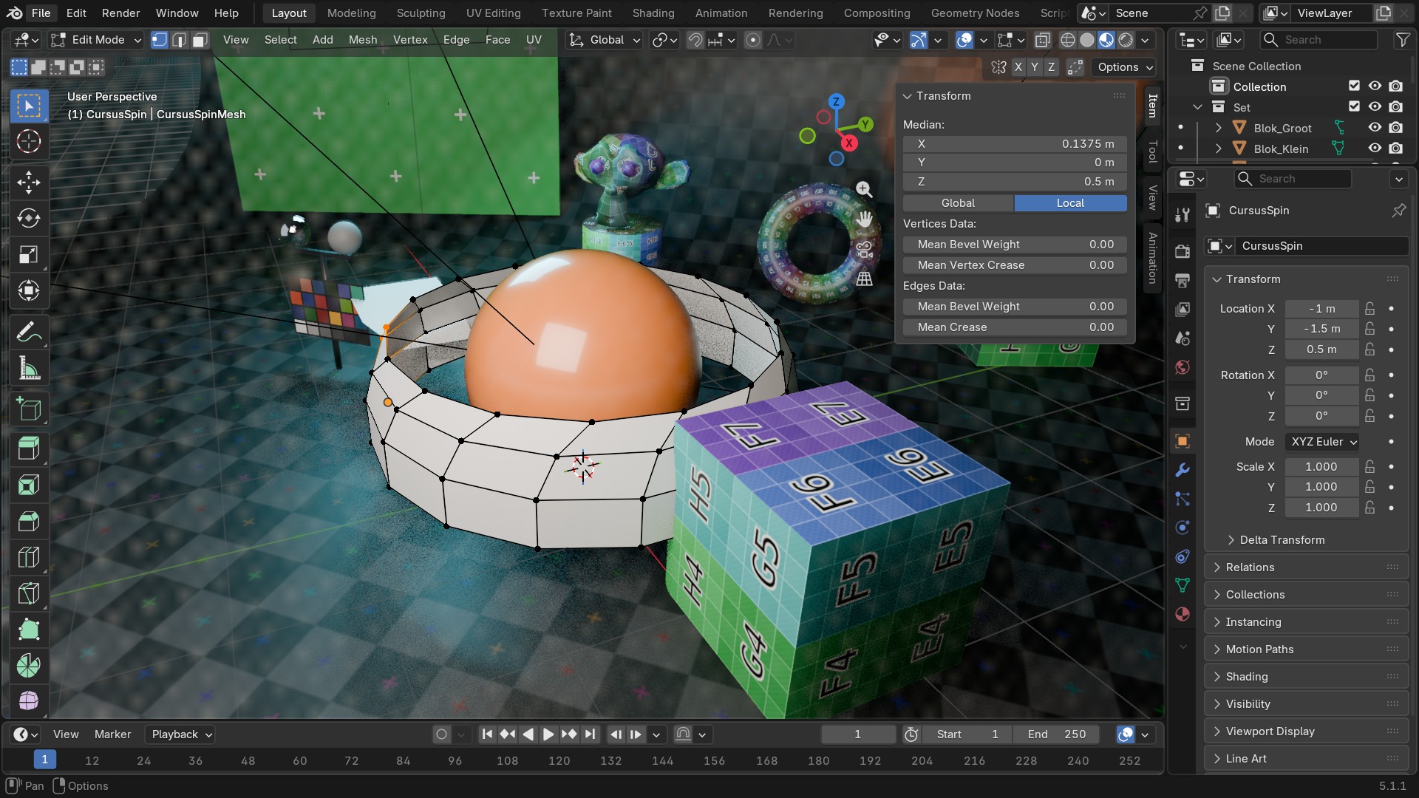Open the XYZ Euler rotation mode dropdown
The height and width of the screenshot is (798, 1419).
pyautogui.click(x=1322, y=442)
